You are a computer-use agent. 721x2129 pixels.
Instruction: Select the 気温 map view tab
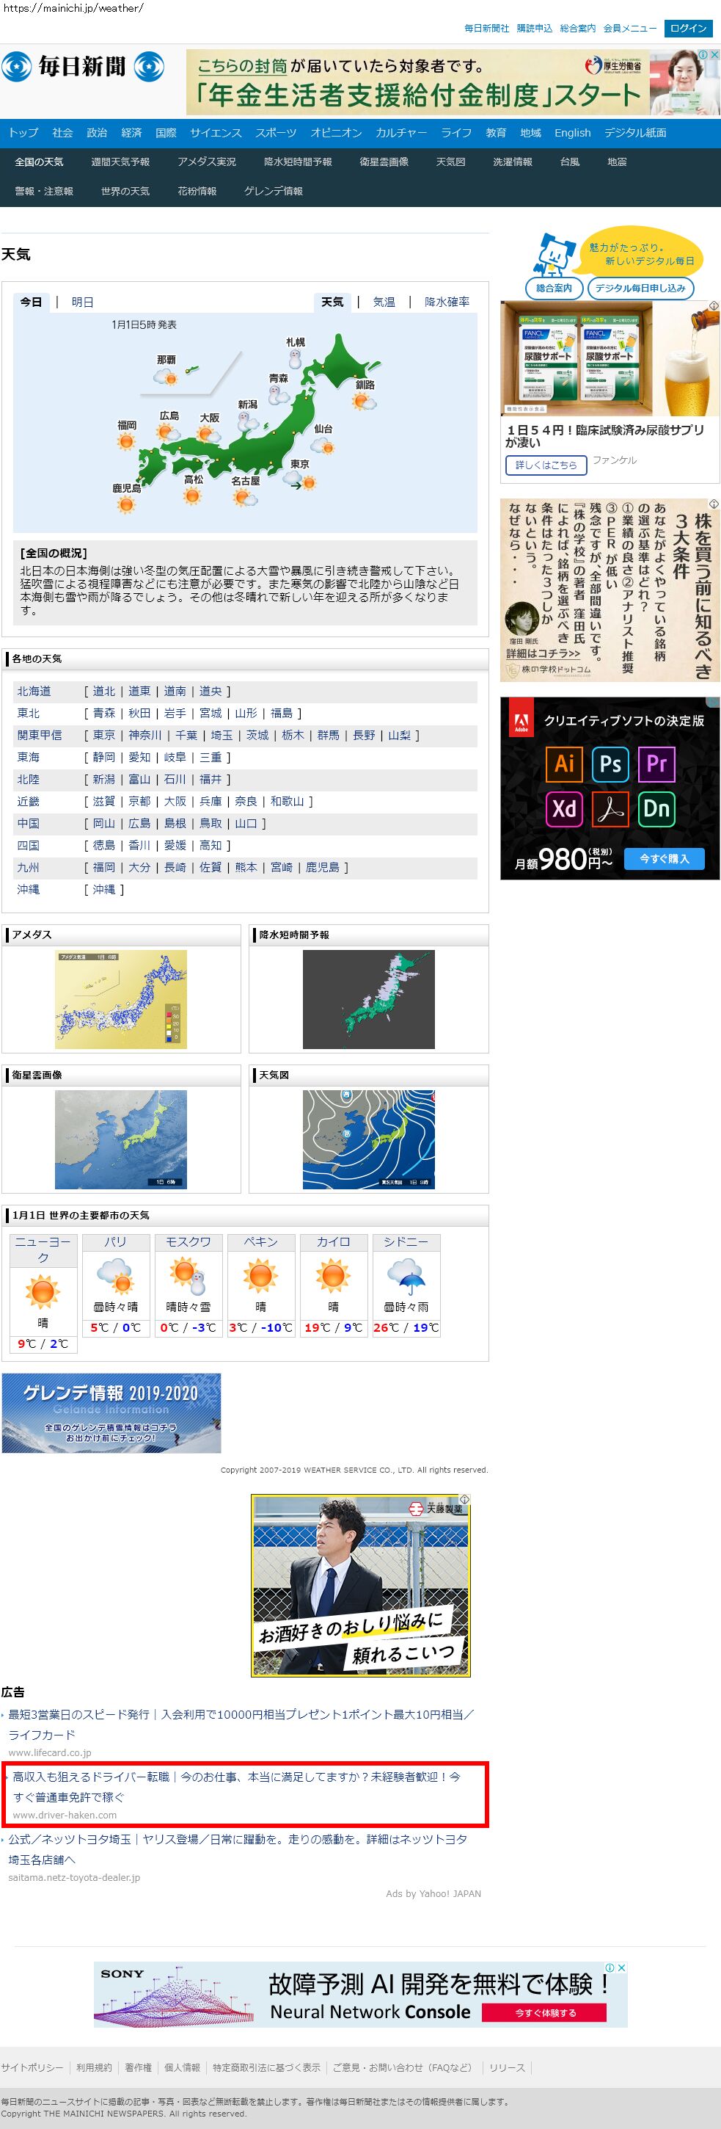point(384,302)
